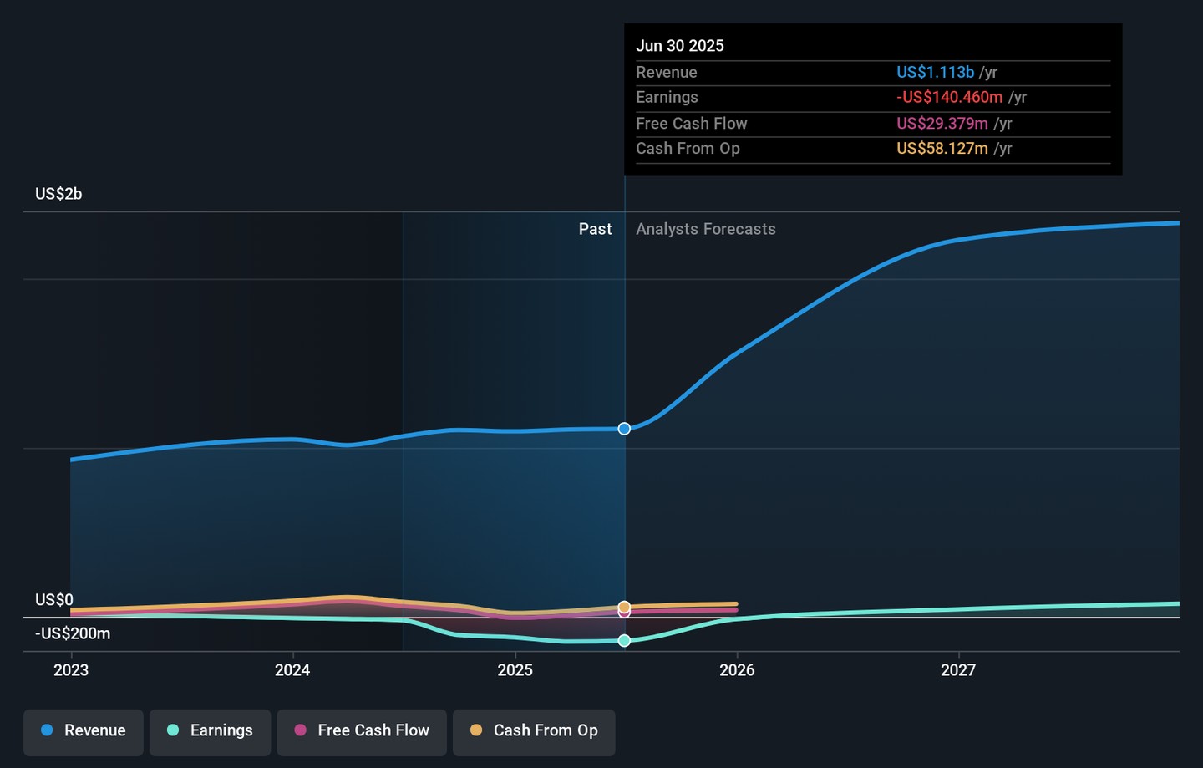Toggle the Revenue series legend button

84,730
